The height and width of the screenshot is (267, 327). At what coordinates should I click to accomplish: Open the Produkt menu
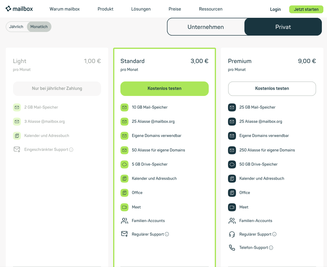105,9
